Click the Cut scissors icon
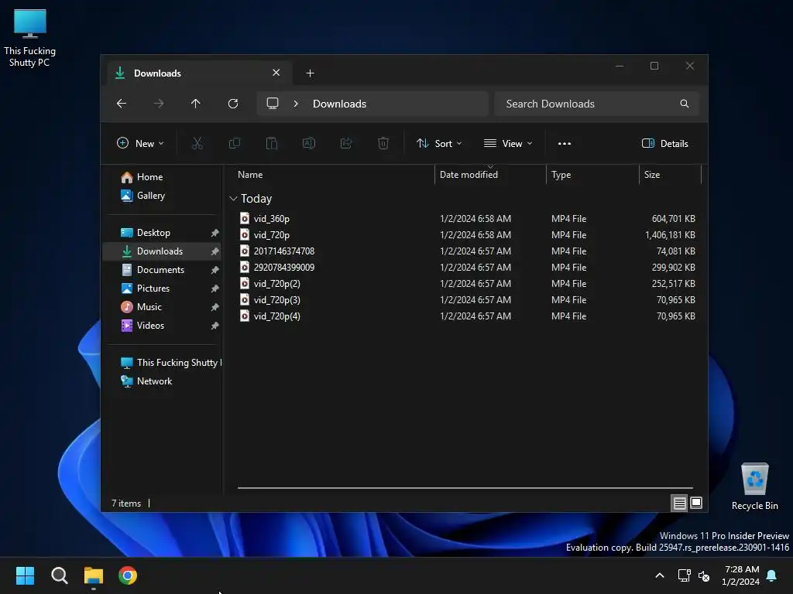Viewport: 793px width, 594px height. pos(197,143)
